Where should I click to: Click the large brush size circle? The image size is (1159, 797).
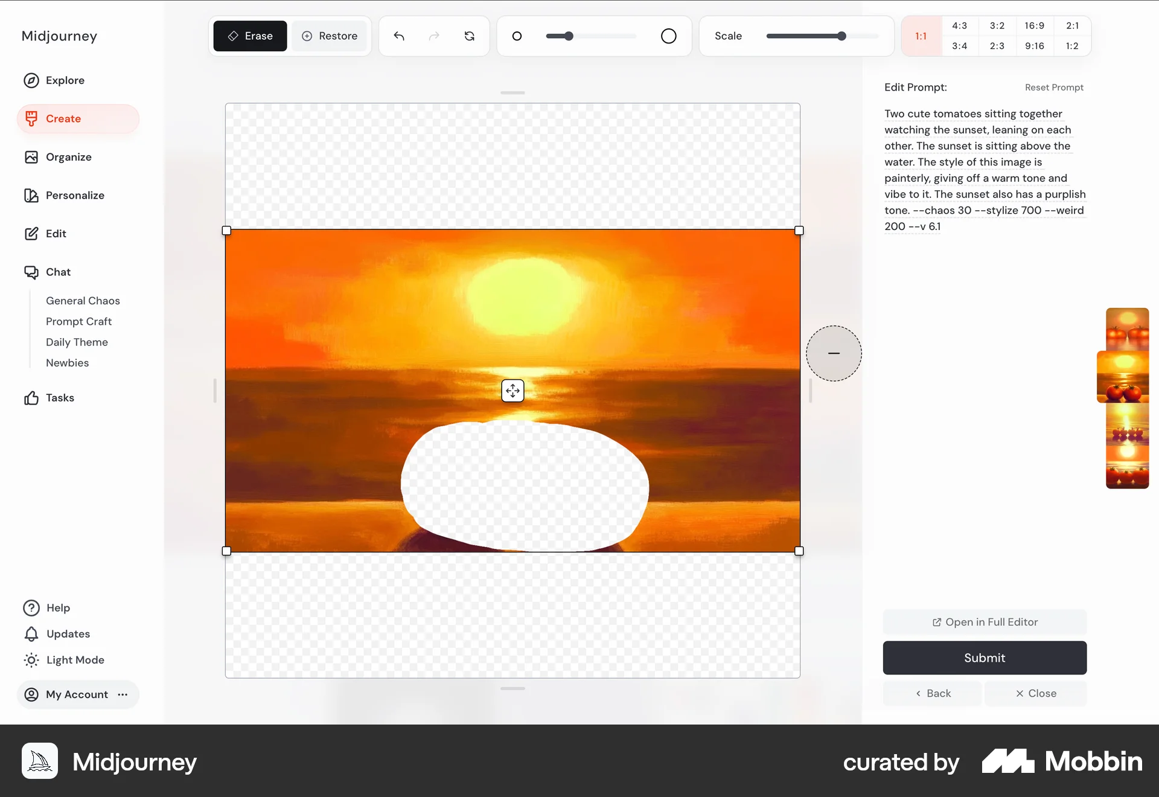pyautogui.click(x=668, y=36)
